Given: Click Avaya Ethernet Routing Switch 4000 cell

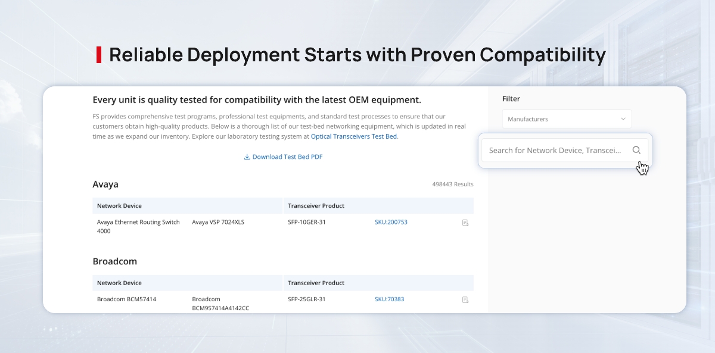Looking at the screenshot, I should pos(138,226).
